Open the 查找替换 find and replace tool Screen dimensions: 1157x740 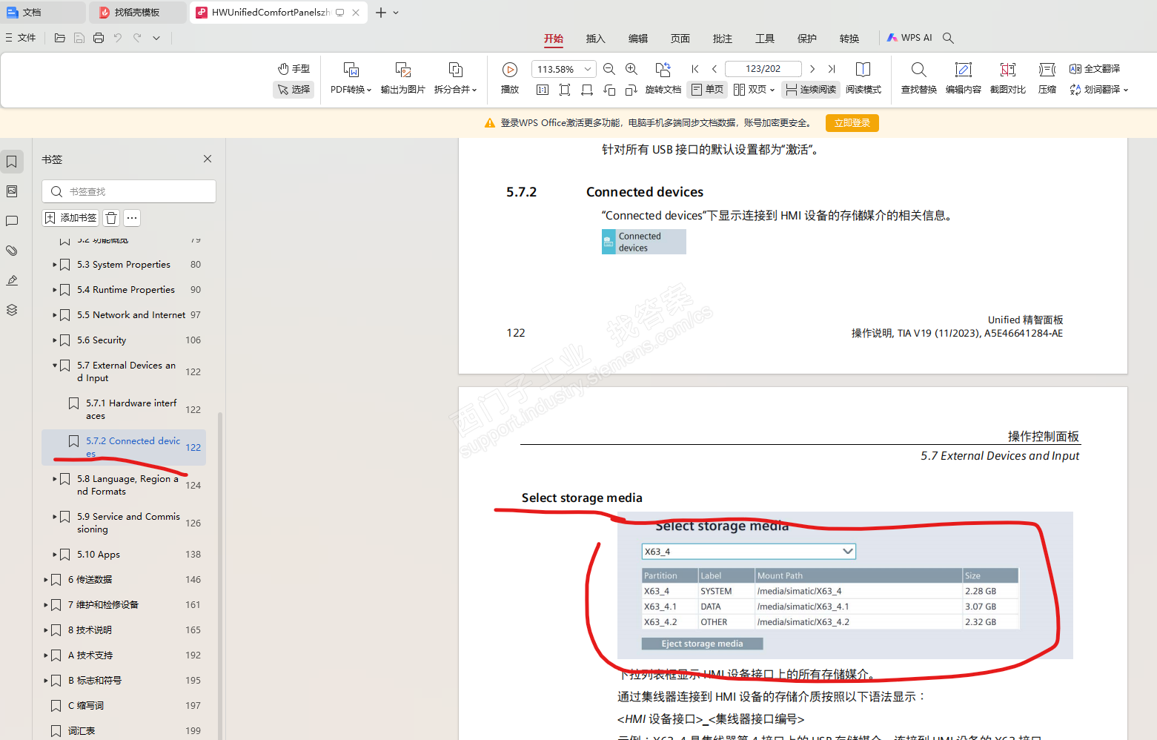(918, 70)
